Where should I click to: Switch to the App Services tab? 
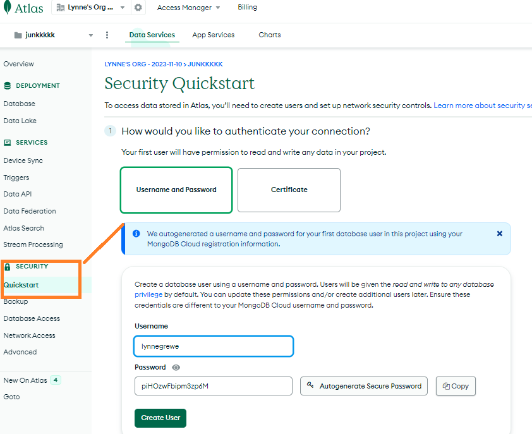pyautogui.click(x=213, y=35)
